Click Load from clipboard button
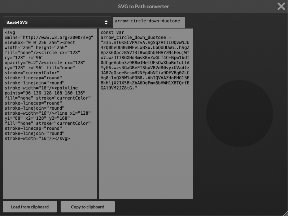 [30, 207]
